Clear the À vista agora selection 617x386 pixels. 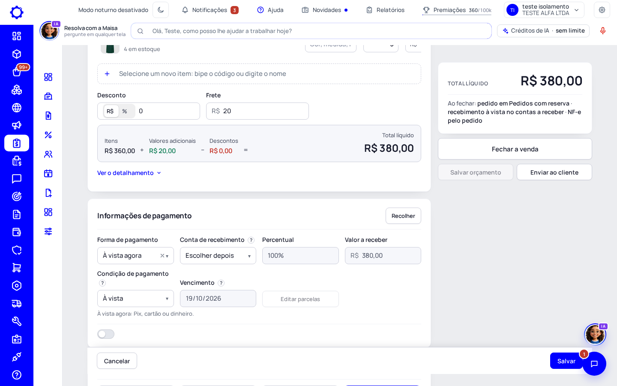pos(162,256)
